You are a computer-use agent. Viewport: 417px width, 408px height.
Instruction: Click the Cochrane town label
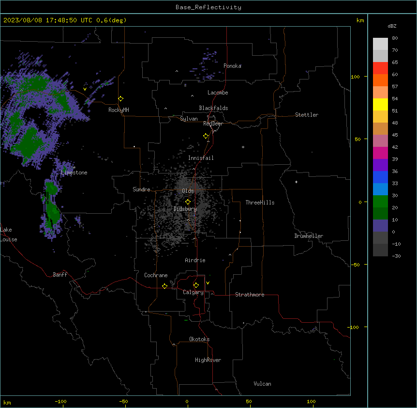156,275
